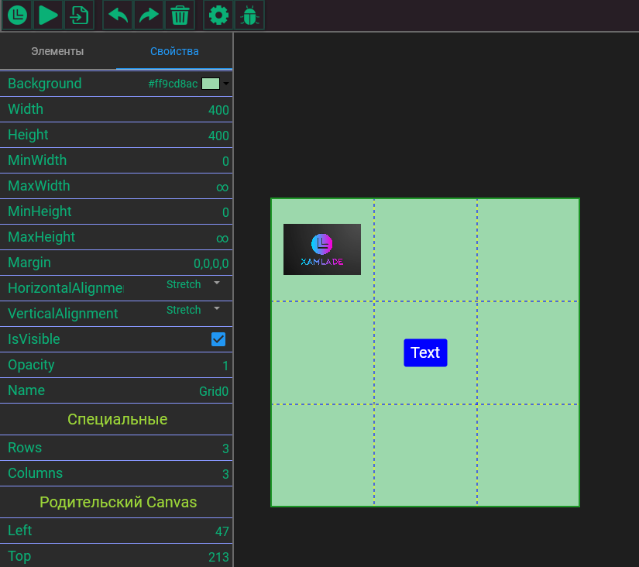This screenshot has width=639, height=567.
Task: Click the Margin property label
Action: coord(29,263)
